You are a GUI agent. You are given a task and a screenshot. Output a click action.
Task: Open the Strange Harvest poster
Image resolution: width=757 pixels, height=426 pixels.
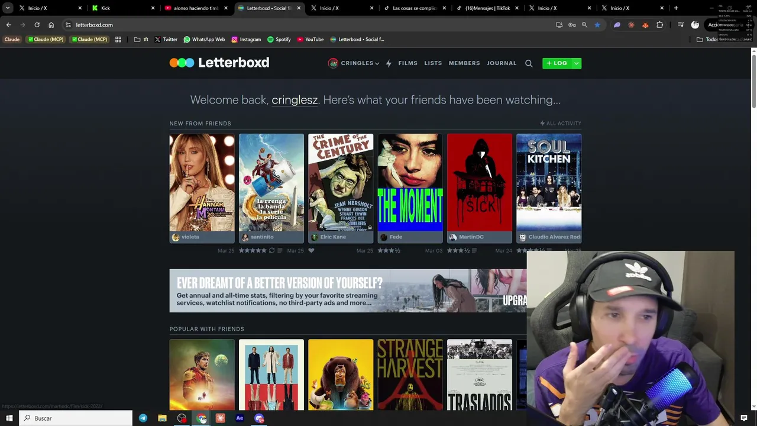410,375
